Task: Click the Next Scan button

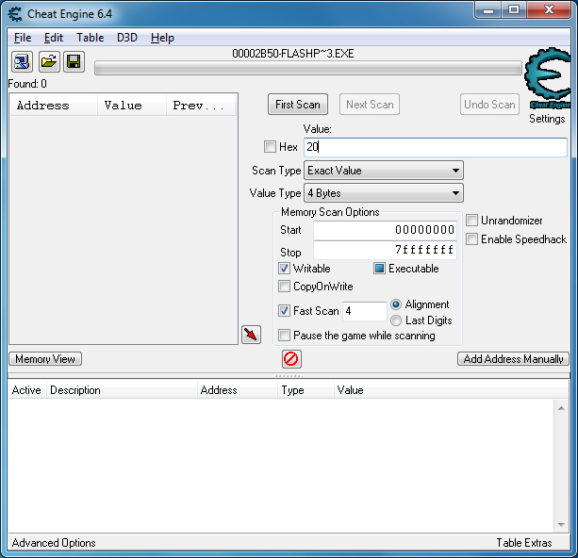Action: point(370,105)
